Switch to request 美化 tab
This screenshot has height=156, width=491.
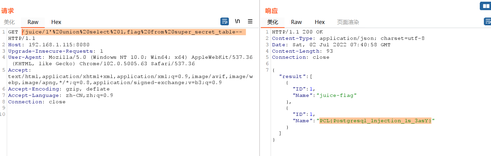(x=9, y=22)
